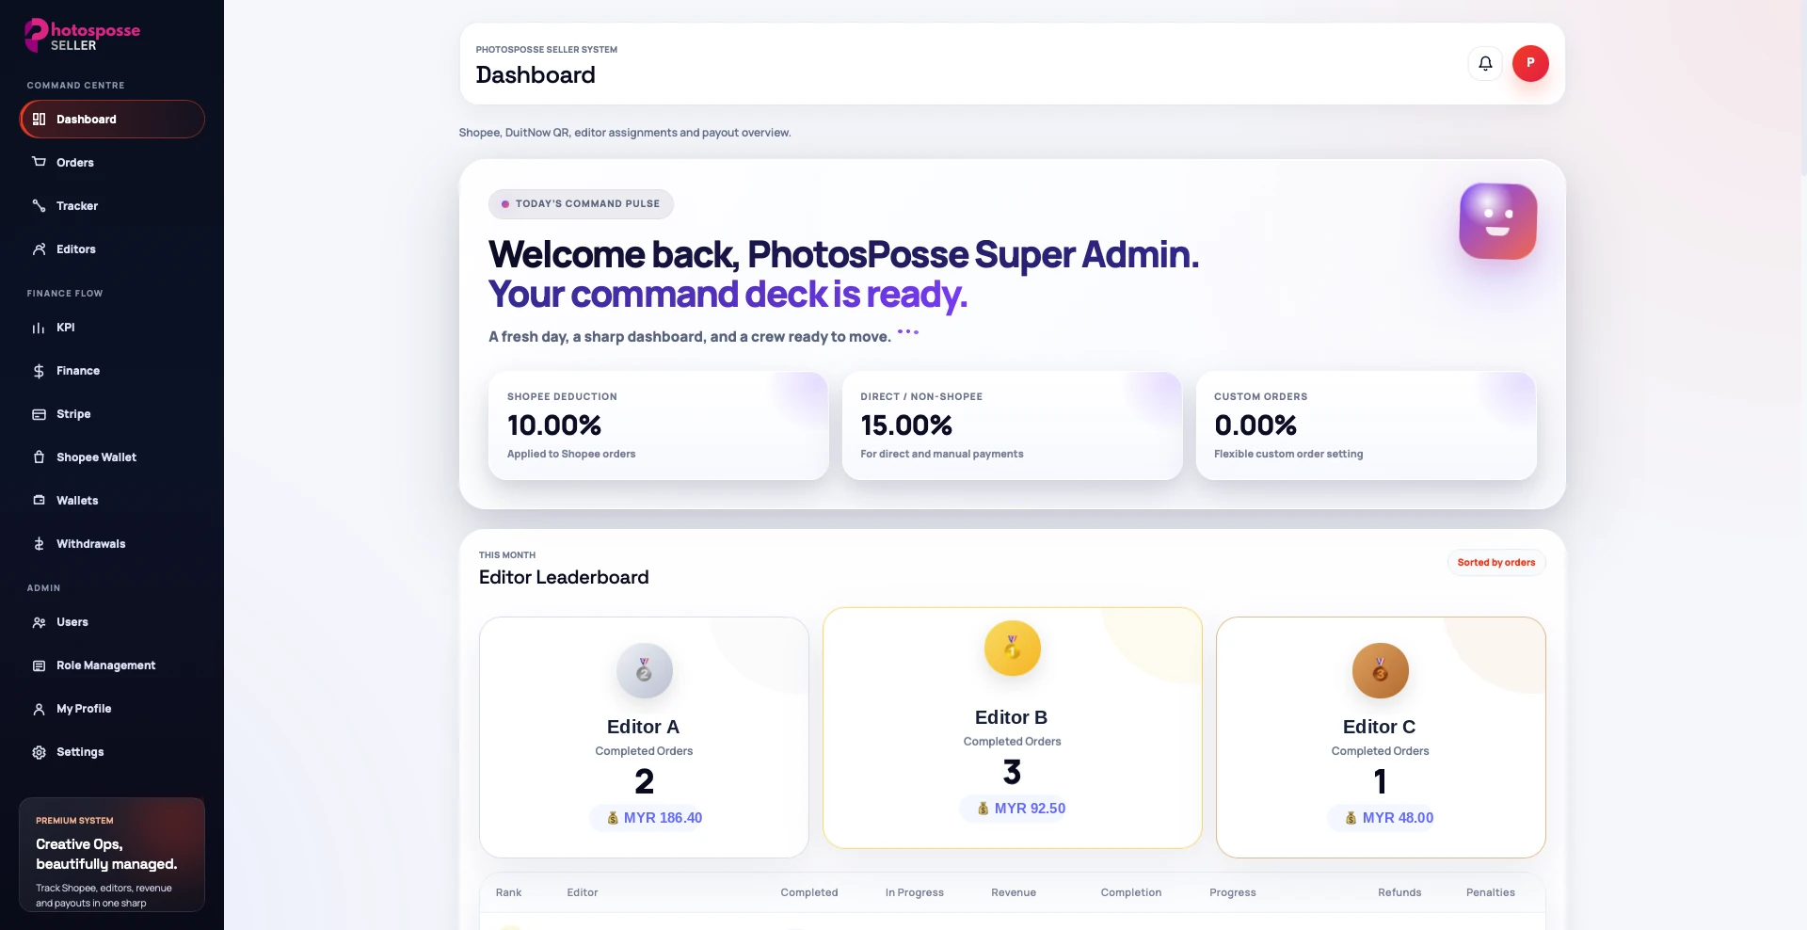This screenshot has height=930, width=1807.
Task: Click the Completed column header
Action: [809, 892]
